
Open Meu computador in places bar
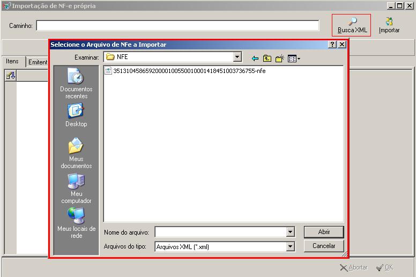(x=76, y=188)
